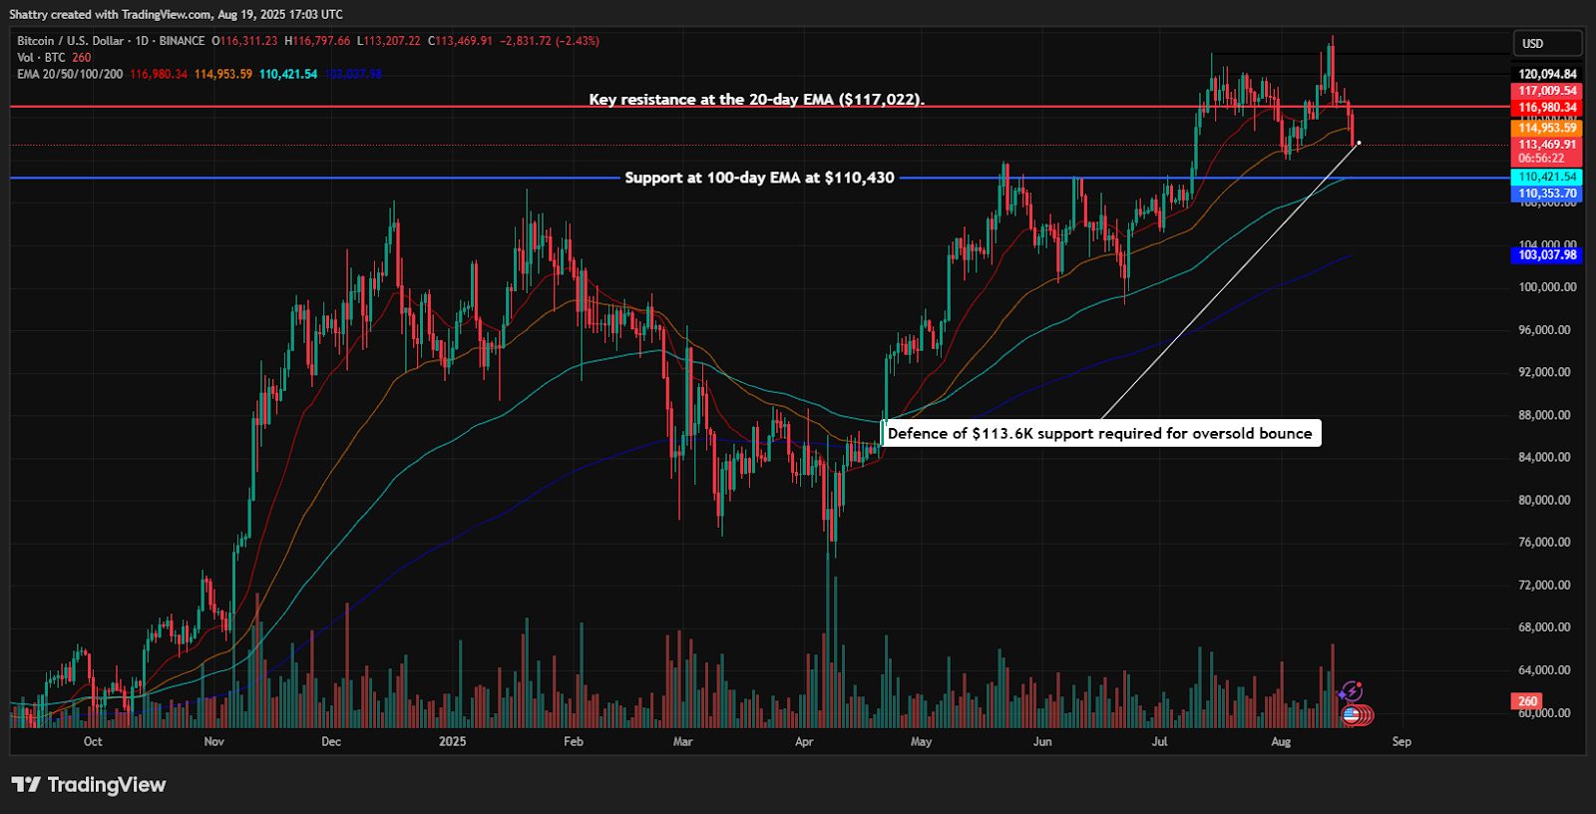The height and width of the screenshot is (814, 1596).
Task: Click the TradingView logo at bottom left
Action: [89, 785]
